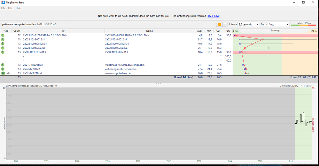Click the Latency graph column header

coord(275,30)
